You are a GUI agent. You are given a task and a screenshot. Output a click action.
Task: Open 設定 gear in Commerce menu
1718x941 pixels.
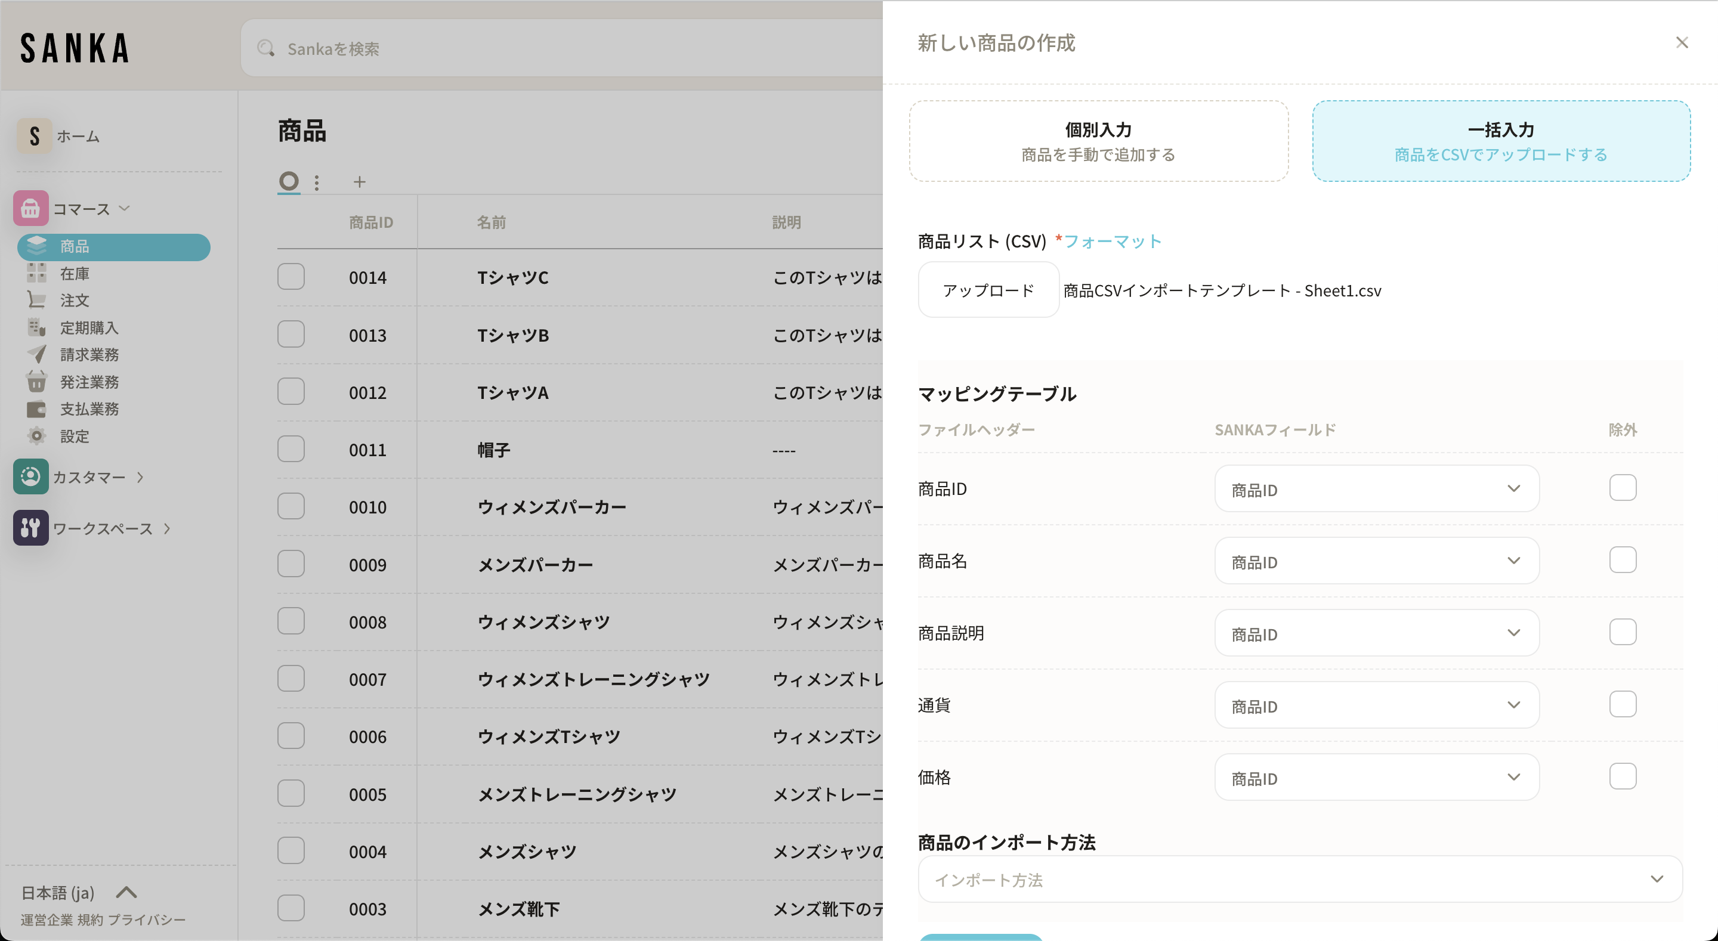(36, 436)
